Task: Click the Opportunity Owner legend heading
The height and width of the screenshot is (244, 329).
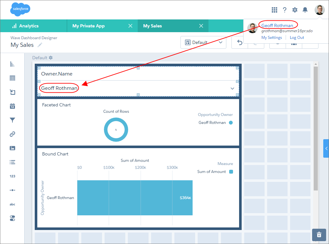Action: (215, 115)
